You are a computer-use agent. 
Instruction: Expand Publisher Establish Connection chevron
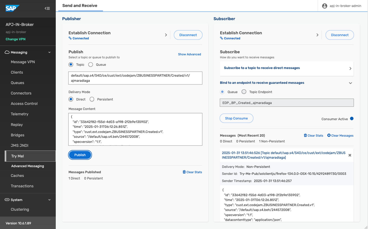166,35
